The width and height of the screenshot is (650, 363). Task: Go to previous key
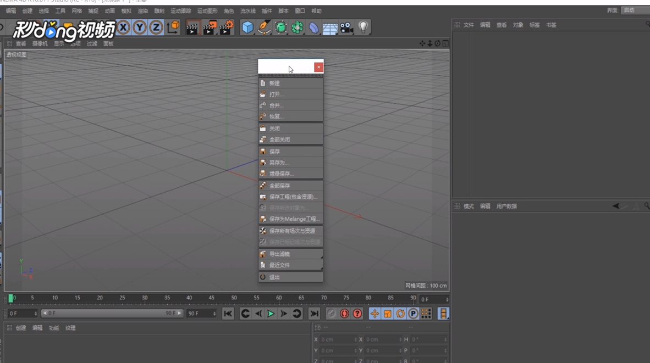tap(245, 314)
